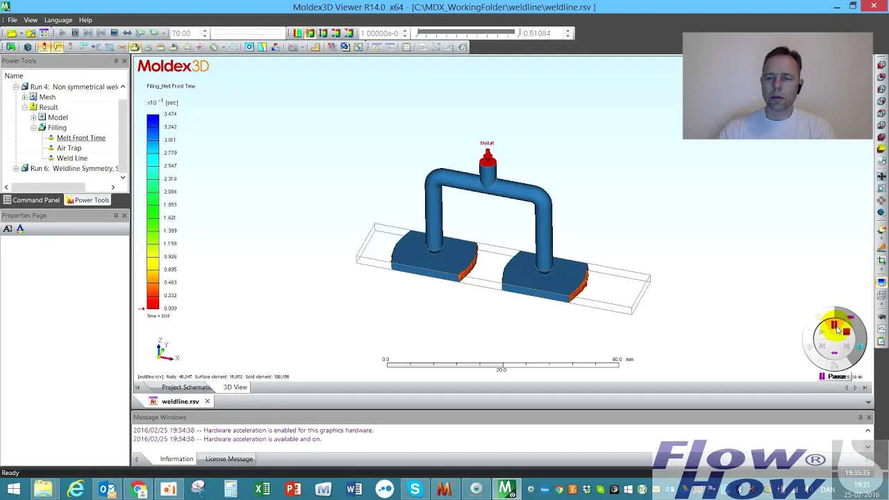Select Melt Front Time result
This screenshot has width=889, height=500.
(81, 137)
